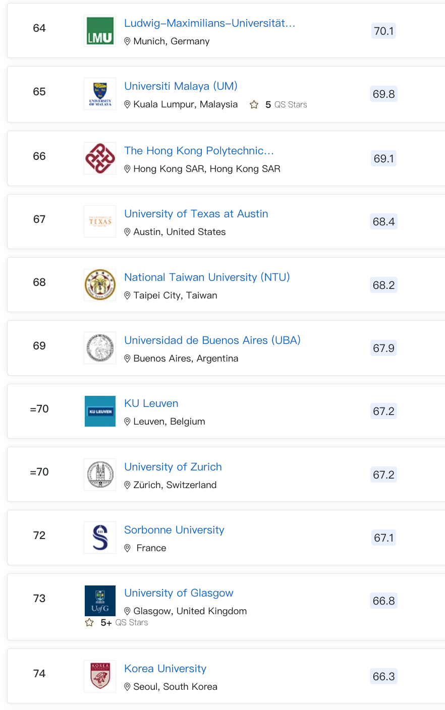Click the Hong Kong Polytechnic red knot logo
The image size is (445, 710).
pyautogui.click(x=100, y=158)
